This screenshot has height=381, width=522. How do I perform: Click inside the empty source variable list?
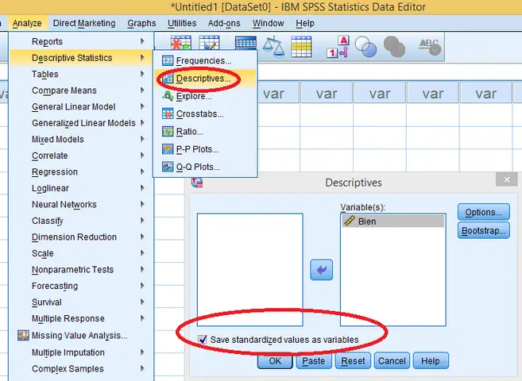tap(250, 270)
